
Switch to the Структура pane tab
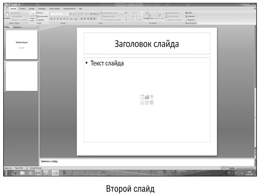pyautogui.click(x=17, y=27)
